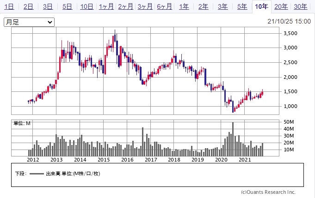
Task: Click the 2018 year axis label
Action: [x=174, y=160]
